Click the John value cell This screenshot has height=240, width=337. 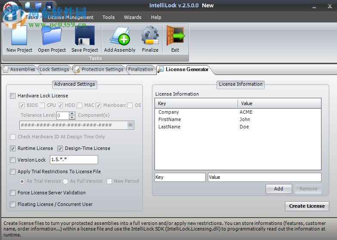[x=245, y=119]
